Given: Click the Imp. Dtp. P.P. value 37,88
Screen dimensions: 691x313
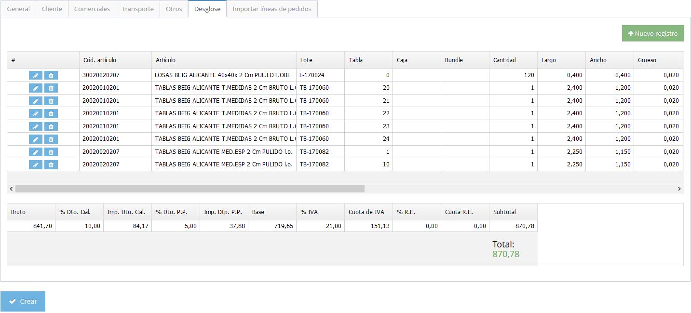Looking at the screenshot, I should pyautogui.click(x=224, y=226).
